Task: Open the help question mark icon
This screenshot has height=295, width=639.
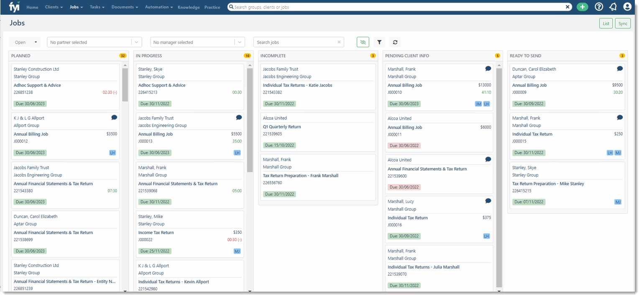Action: coord(599,7)
